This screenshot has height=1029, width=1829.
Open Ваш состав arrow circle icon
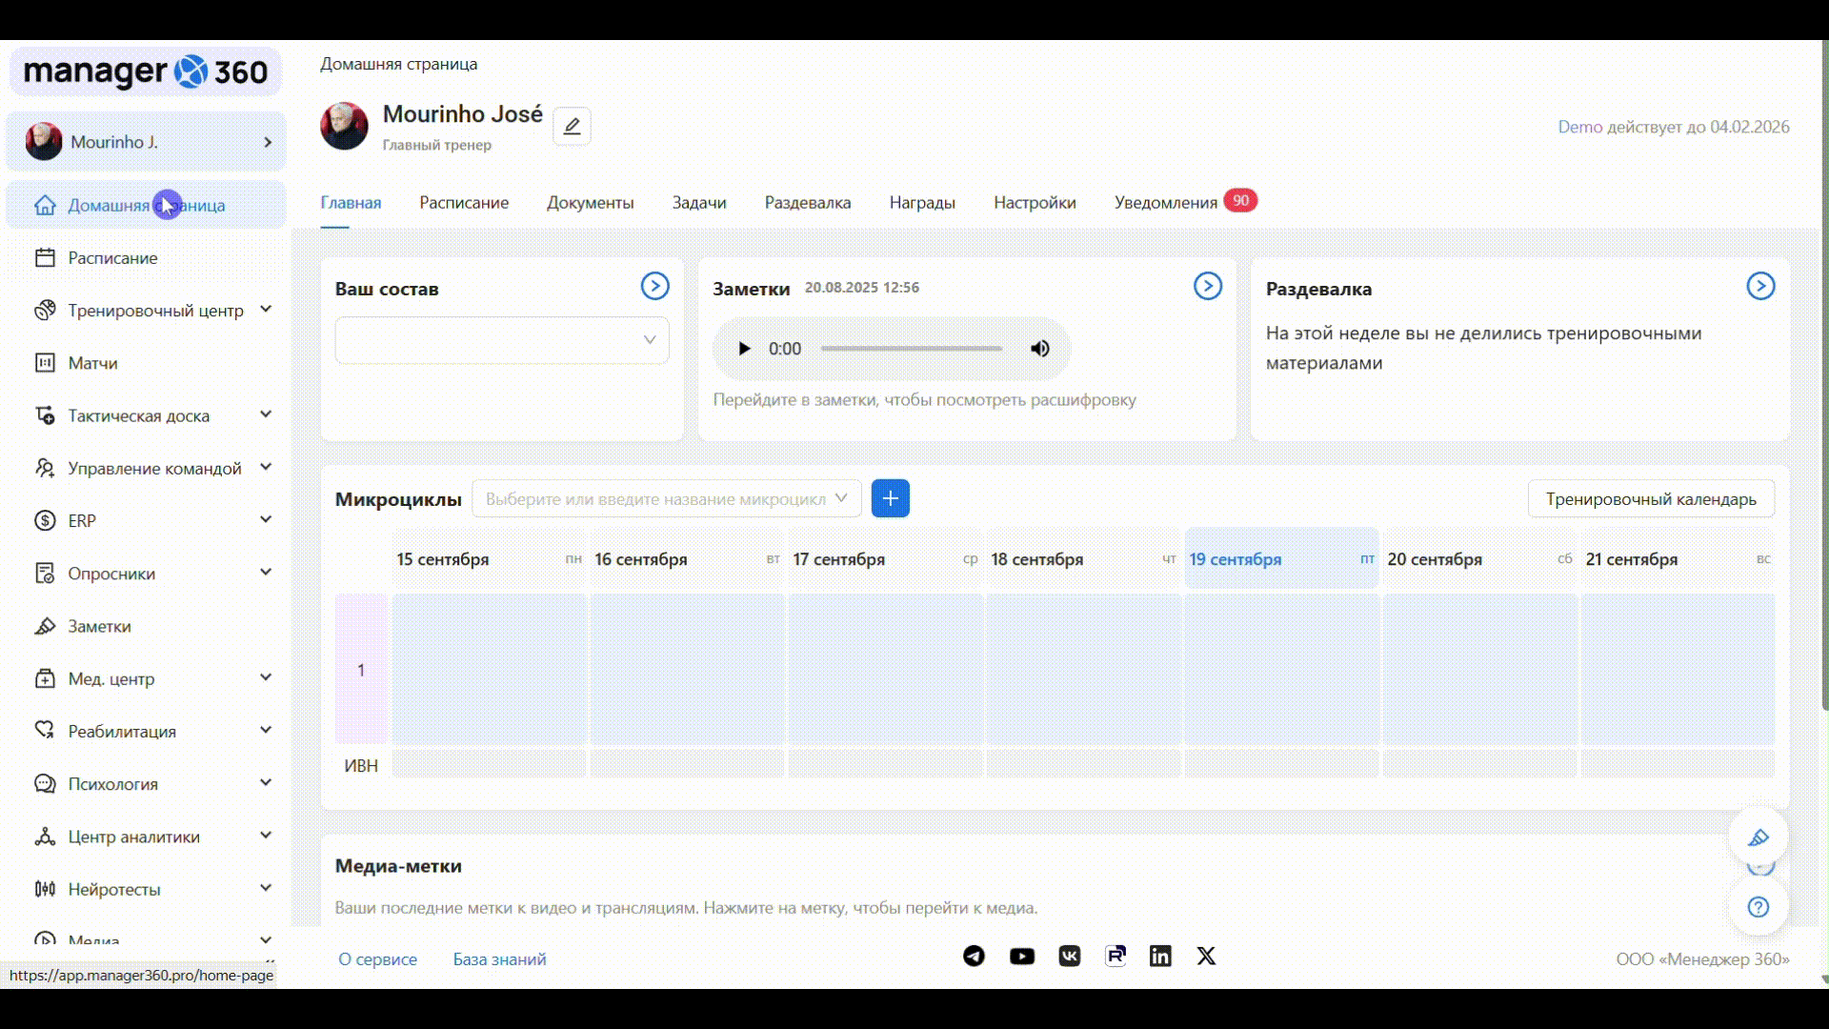pos(654,286)
